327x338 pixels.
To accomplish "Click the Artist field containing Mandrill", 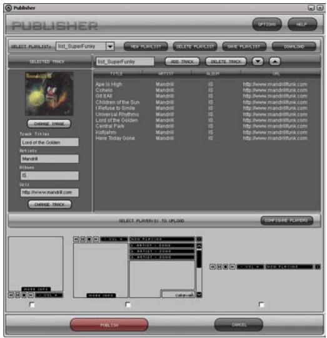I will tap(49, 158).
